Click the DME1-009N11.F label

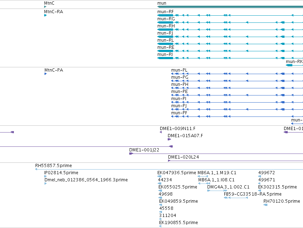pyautogui.click(x=178, y=129)
